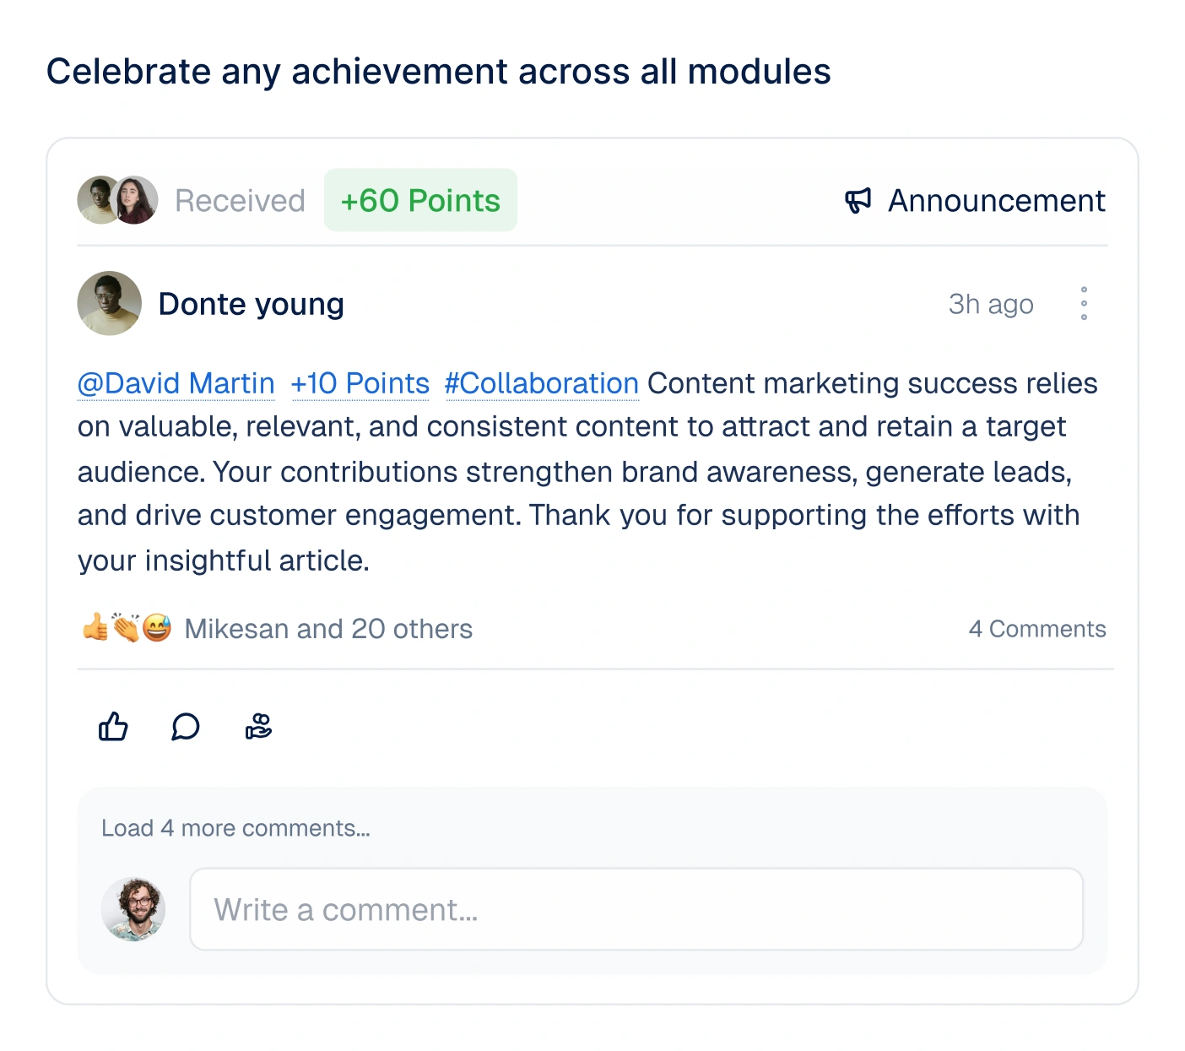Image resolution: width=1185 pixels, height=1051 pixels.
Task: Select the Received filter label
Action: click(x=239, y=200)
